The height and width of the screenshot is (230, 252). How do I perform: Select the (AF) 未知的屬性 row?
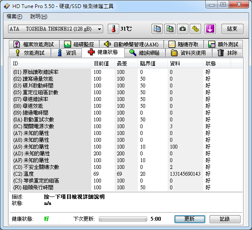click(126, 160)
